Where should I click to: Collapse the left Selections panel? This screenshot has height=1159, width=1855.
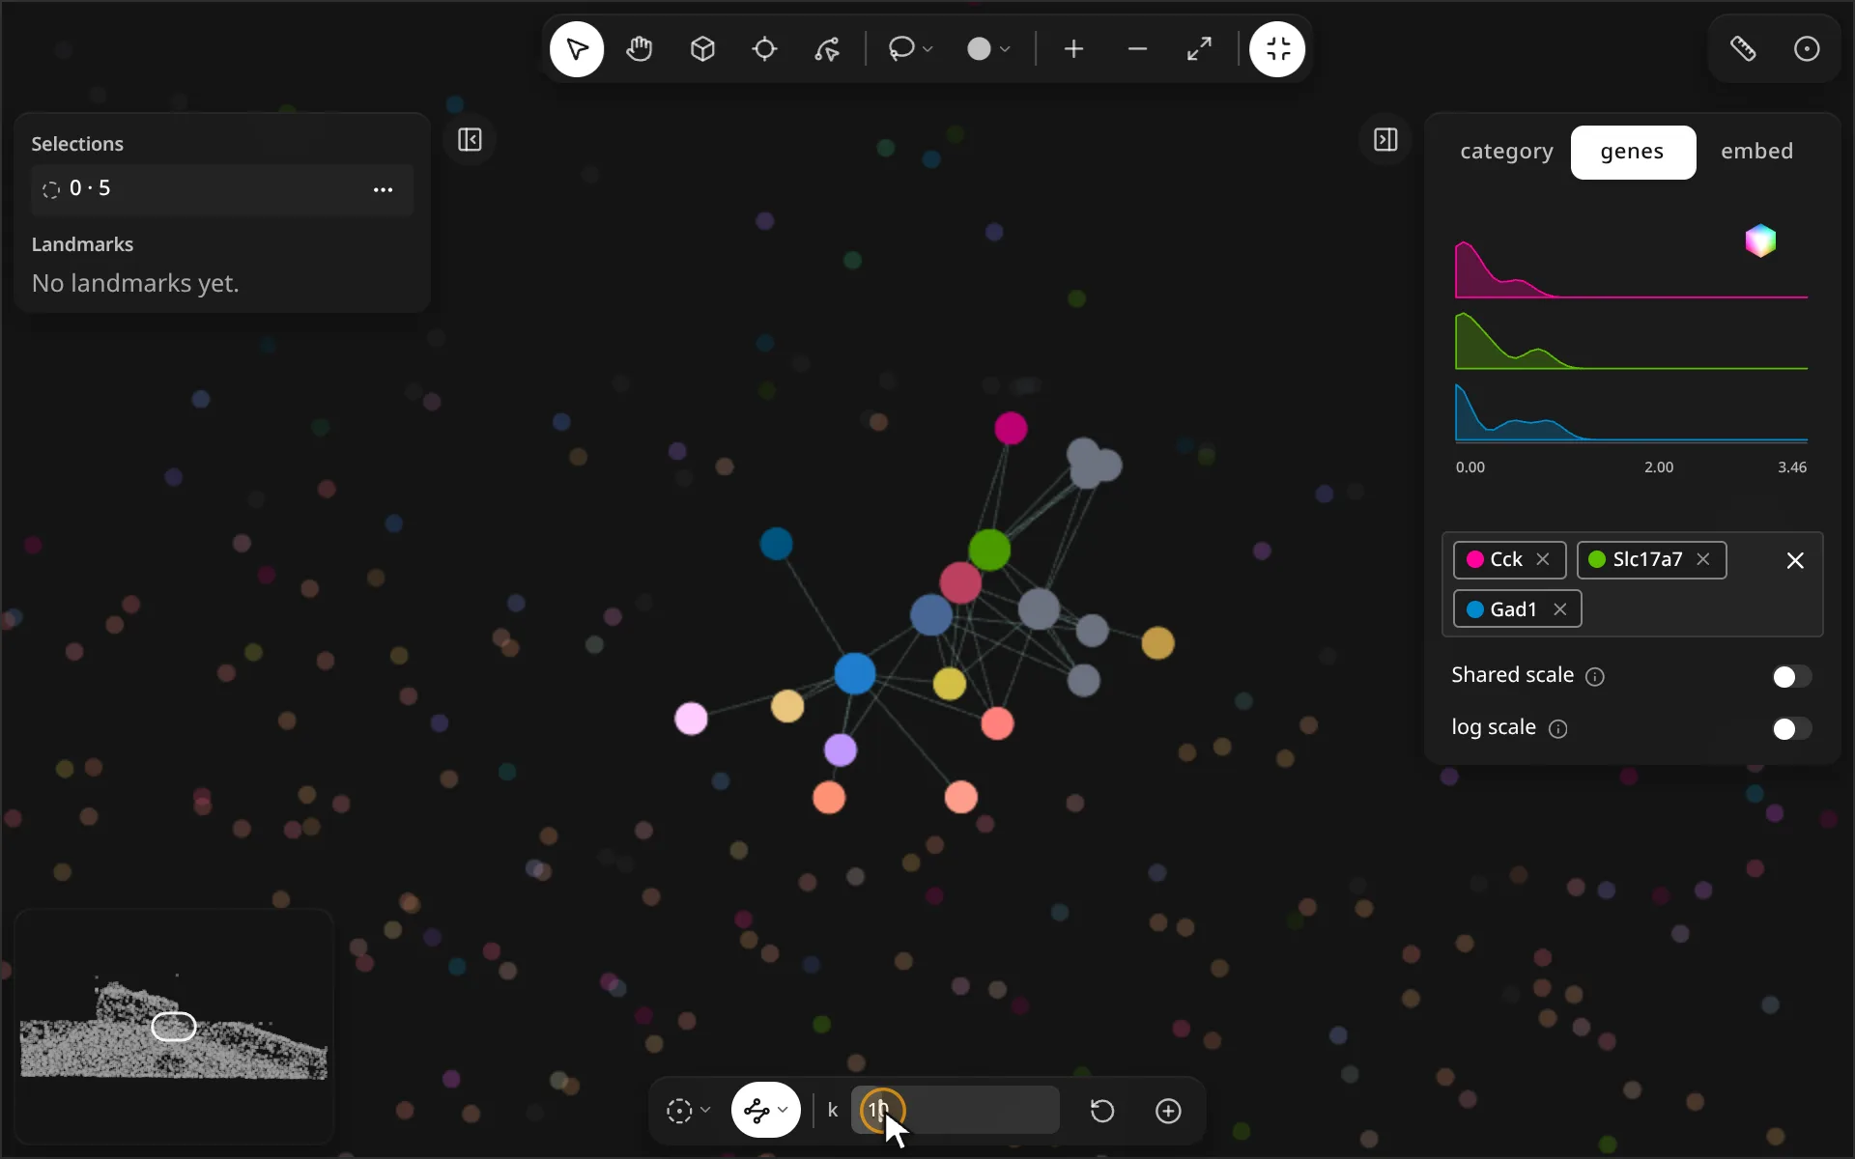coord(470,140)
